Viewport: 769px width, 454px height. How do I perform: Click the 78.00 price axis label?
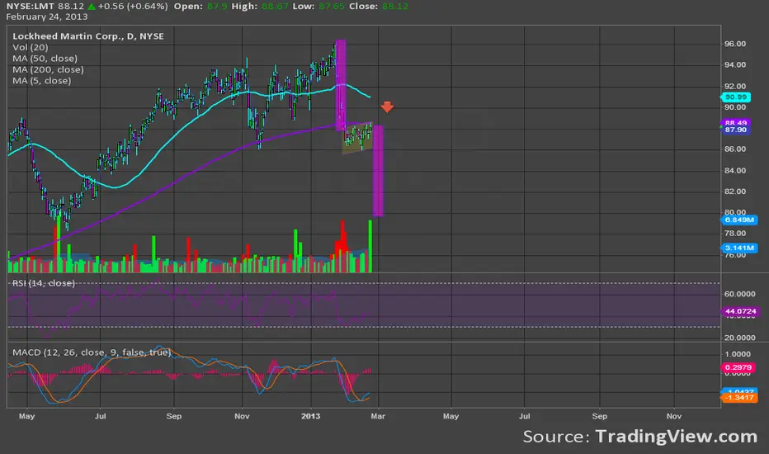click(x=734, y=233)
